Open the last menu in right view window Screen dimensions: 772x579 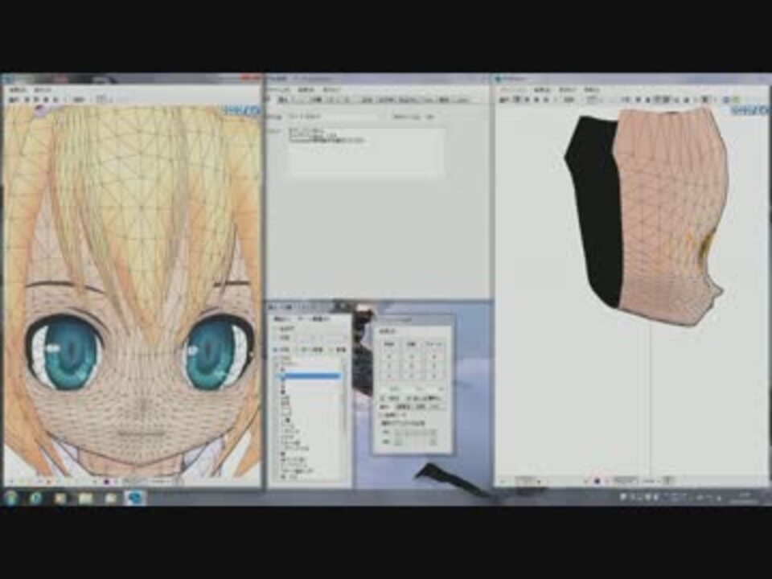tap(592, 90)
